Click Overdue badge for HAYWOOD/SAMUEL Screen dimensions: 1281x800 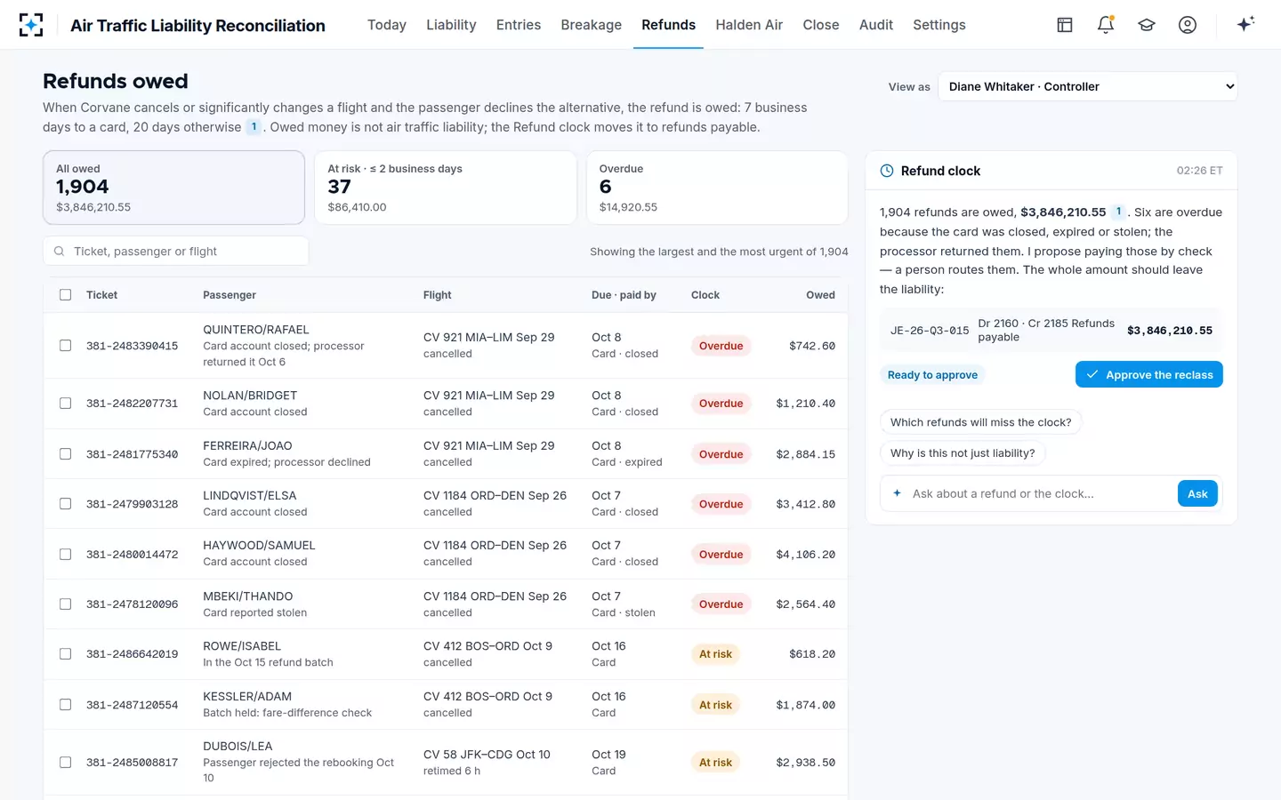coord(721,555)
